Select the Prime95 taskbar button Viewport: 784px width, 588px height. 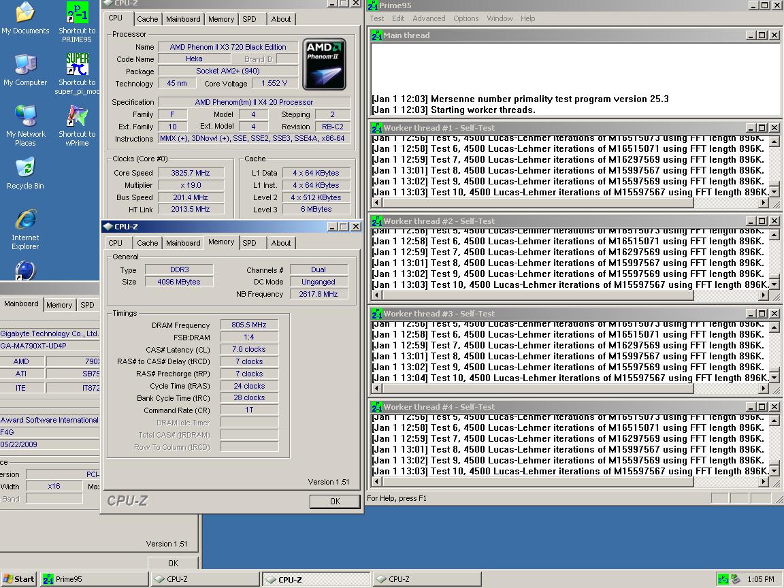pos(94,579)
